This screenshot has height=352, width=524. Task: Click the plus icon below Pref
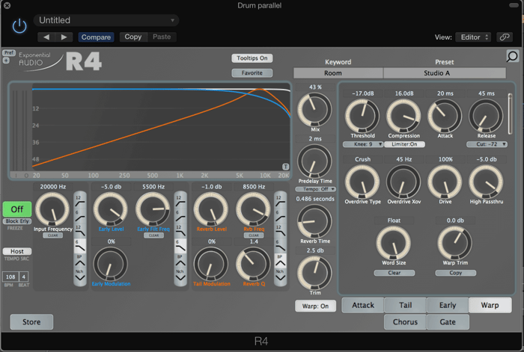pyautogui.click(x=6, y=61)
